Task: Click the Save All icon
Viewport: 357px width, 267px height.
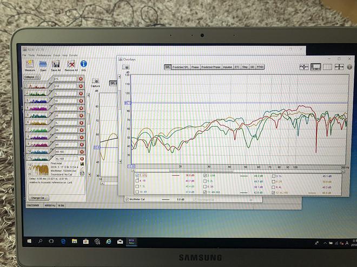Action: 56,64
